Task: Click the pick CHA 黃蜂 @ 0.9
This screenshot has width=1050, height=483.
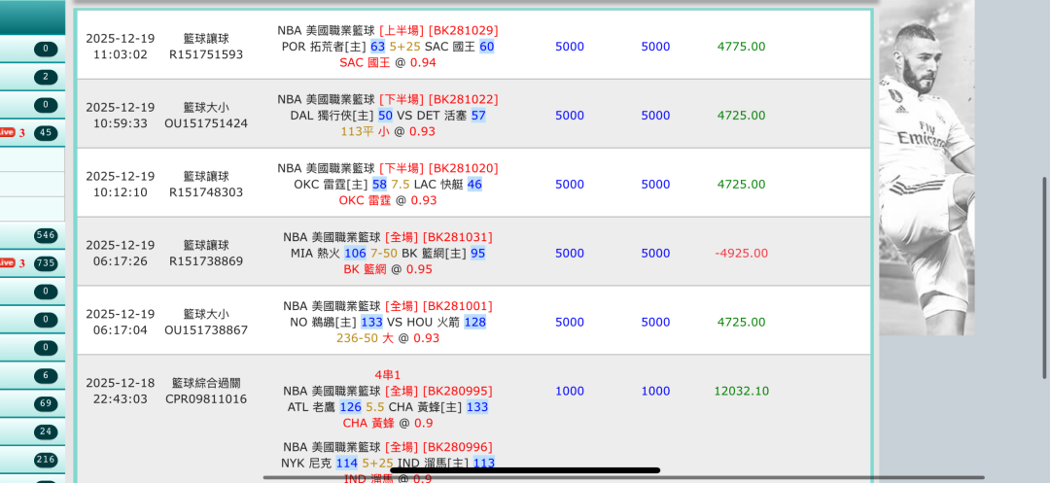Action: [x=388, y=424]
